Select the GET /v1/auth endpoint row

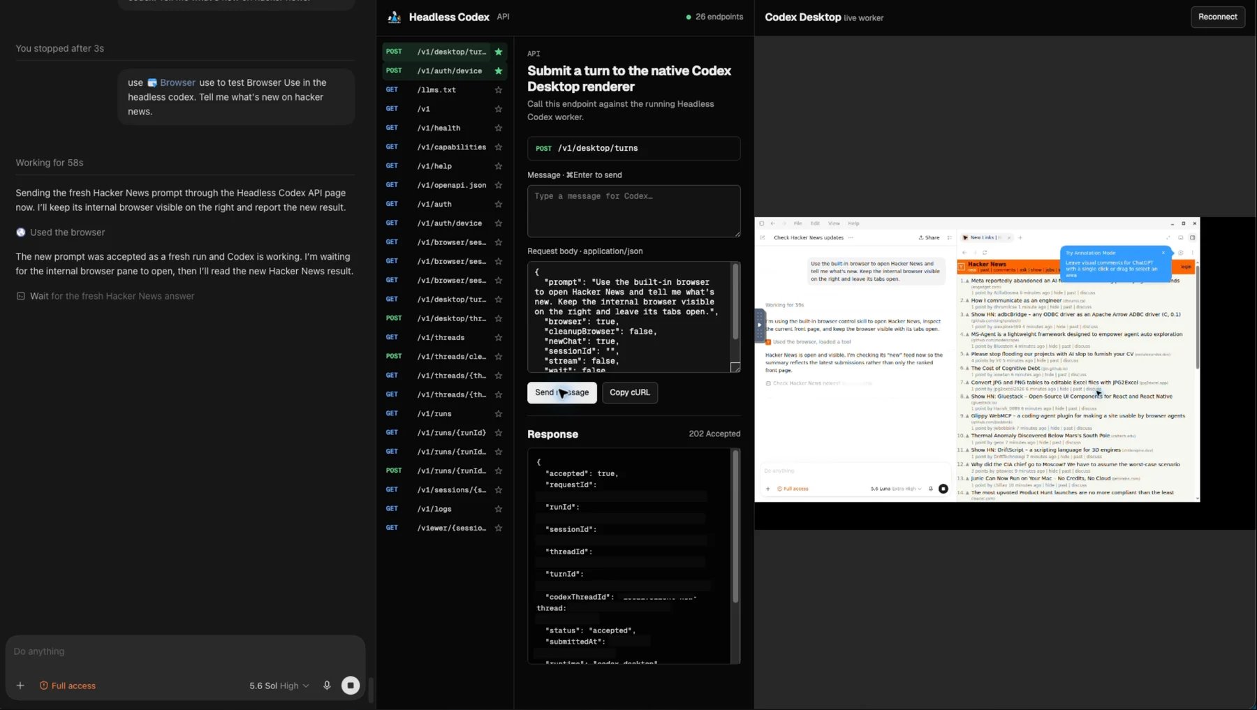tap(444, 204)
